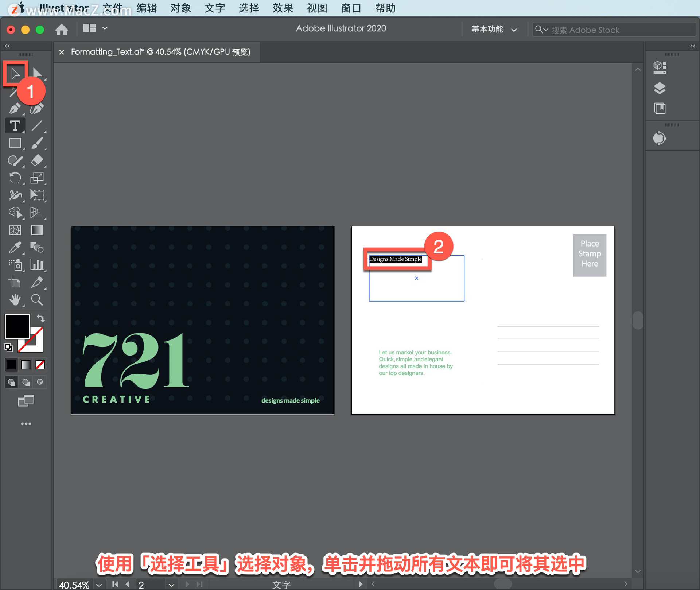Apply Gradient mode button
Viewport: 700px width, 590px height.
tap(26, 364)
